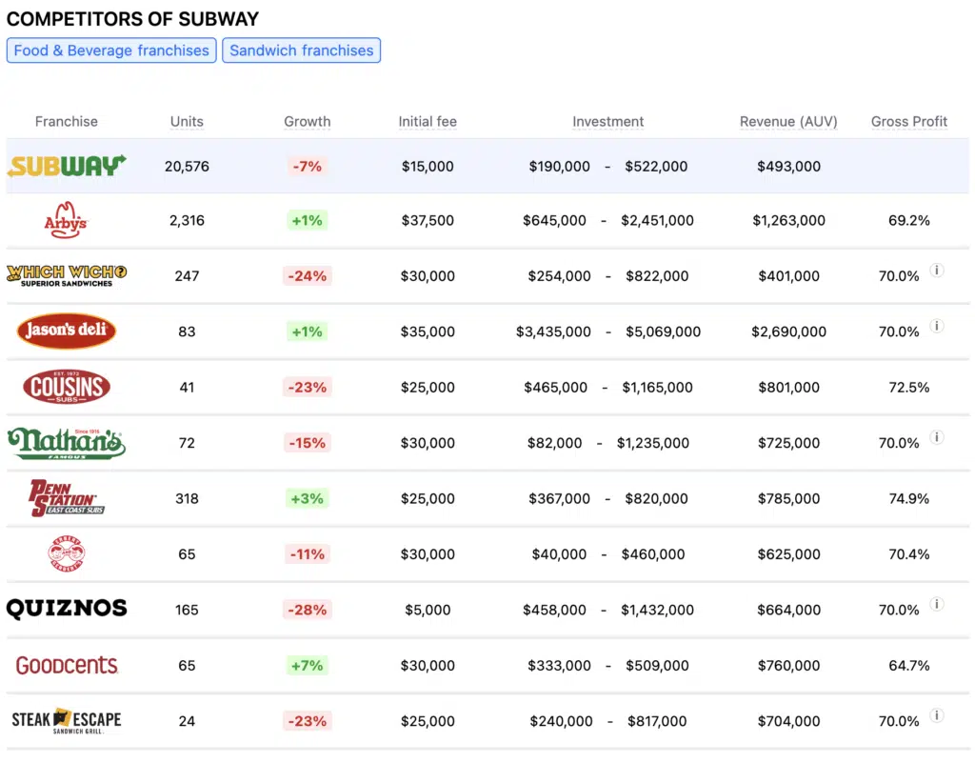Switch to the Sandwich franchises filter
This screenshot has width=975, height=763.
coord(301,50)
